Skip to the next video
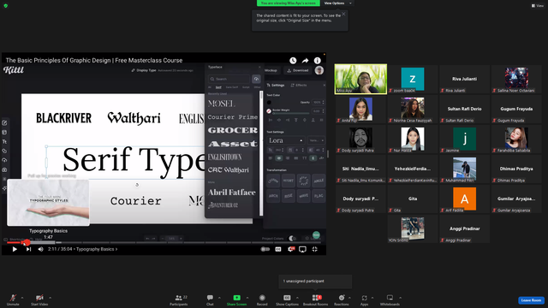 coord(28,249)
